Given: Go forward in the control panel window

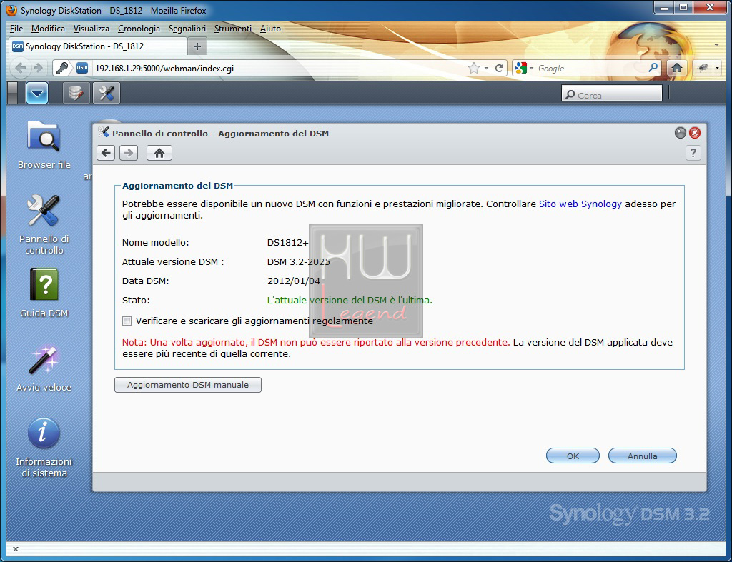Looking at the screenshot, I should click(129, 153).
